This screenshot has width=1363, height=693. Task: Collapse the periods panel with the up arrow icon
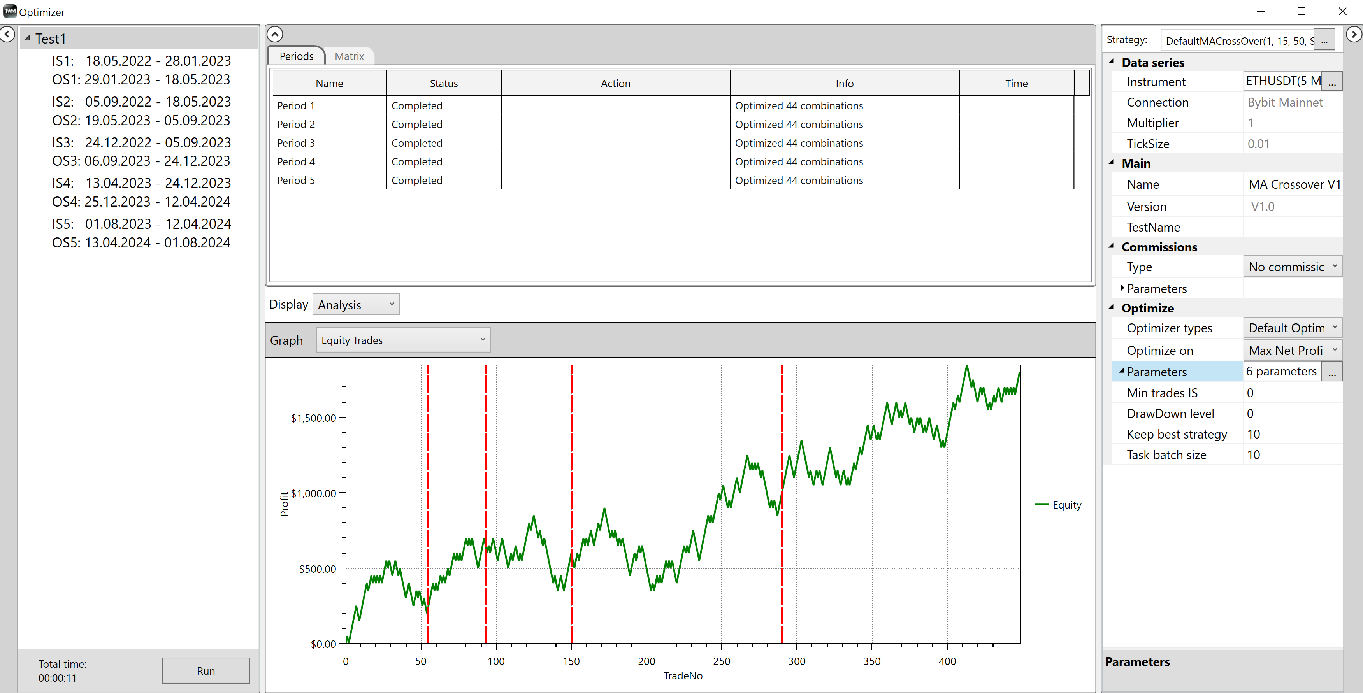(275, 35)
